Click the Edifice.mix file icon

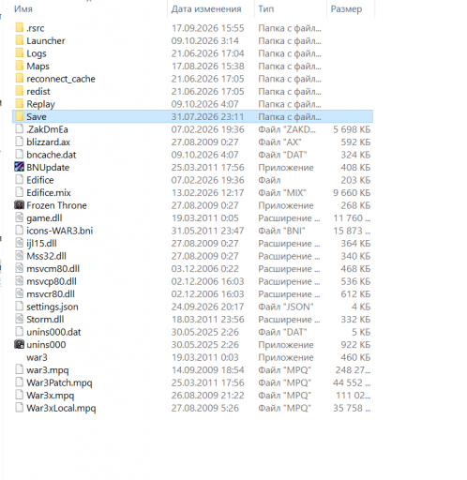[x=20, y=192]
